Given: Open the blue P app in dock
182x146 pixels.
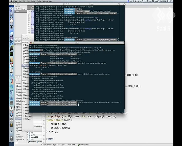Looking at the screenshot, I should pos(11,98).
